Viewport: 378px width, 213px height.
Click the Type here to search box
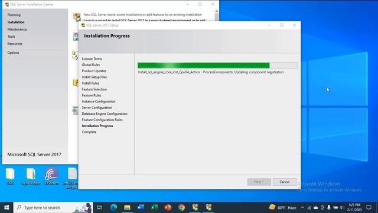(x=53, y=208)
